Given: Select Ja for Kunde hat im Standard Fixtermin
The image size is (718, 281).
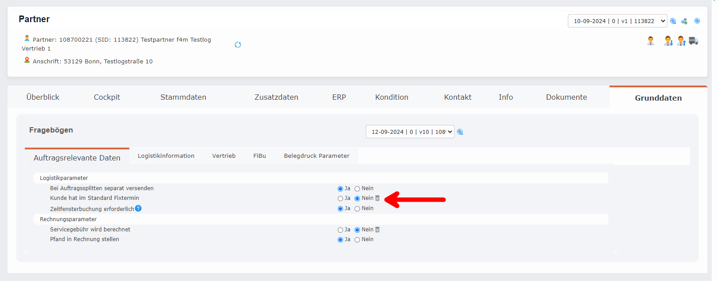Looking at the screenshot, I should [x=340, y=199].
